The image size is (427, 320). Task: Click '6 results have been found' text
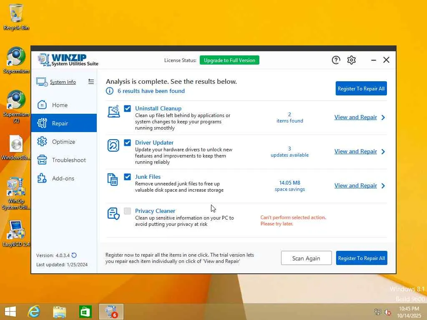pyautogui.click(x=151, y=91)
